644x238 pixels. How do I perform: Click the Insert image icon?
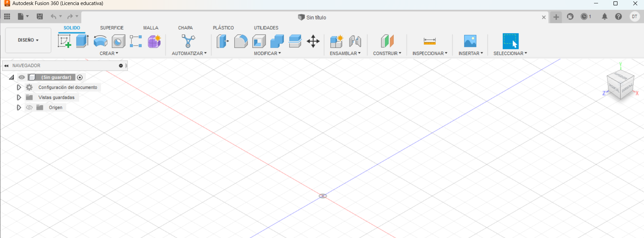(470, 41)
